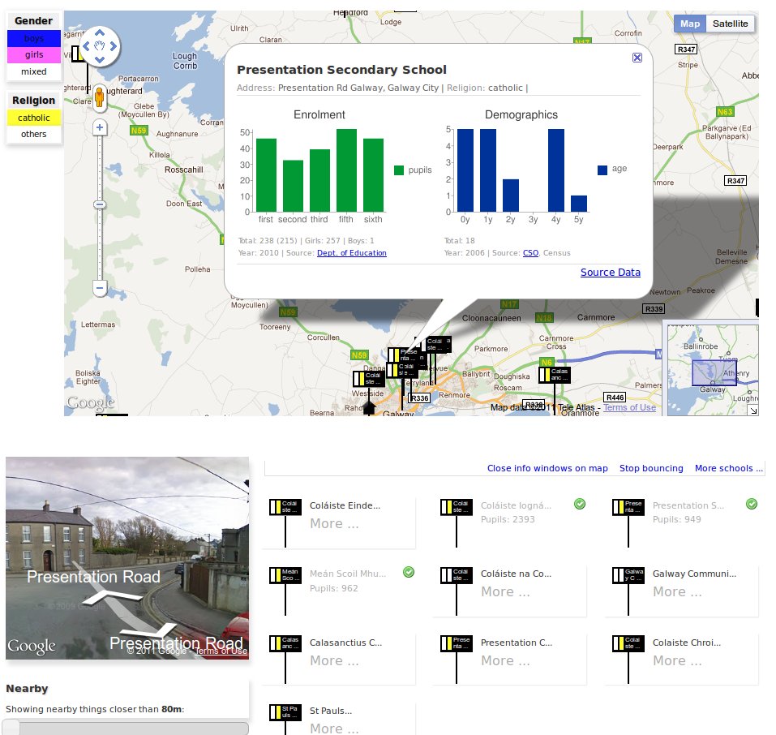Image resolution: width=776 pixels, height=735 pixels.
Task: Expand More under St Pauls
Action: pos(334,729)
